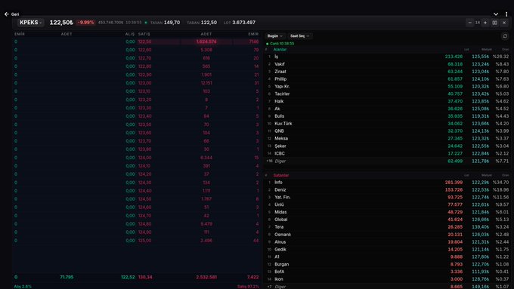Select buyer row QNB
Viewport: 514px width, 289px height.
[388, 131]
